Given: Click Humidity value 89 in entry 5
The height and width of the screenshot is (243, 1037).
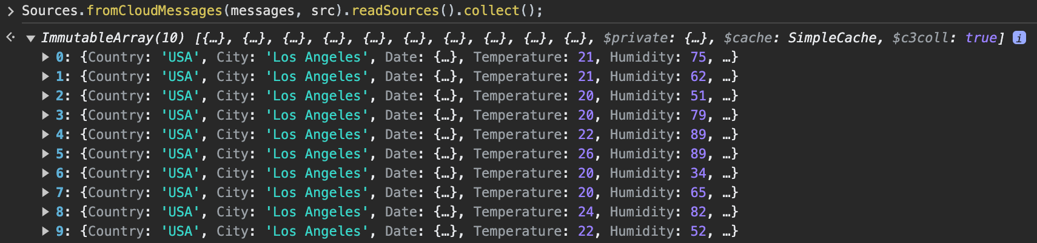Looking at the screenshot, I should pyautogui.click(x=698, y=154).
